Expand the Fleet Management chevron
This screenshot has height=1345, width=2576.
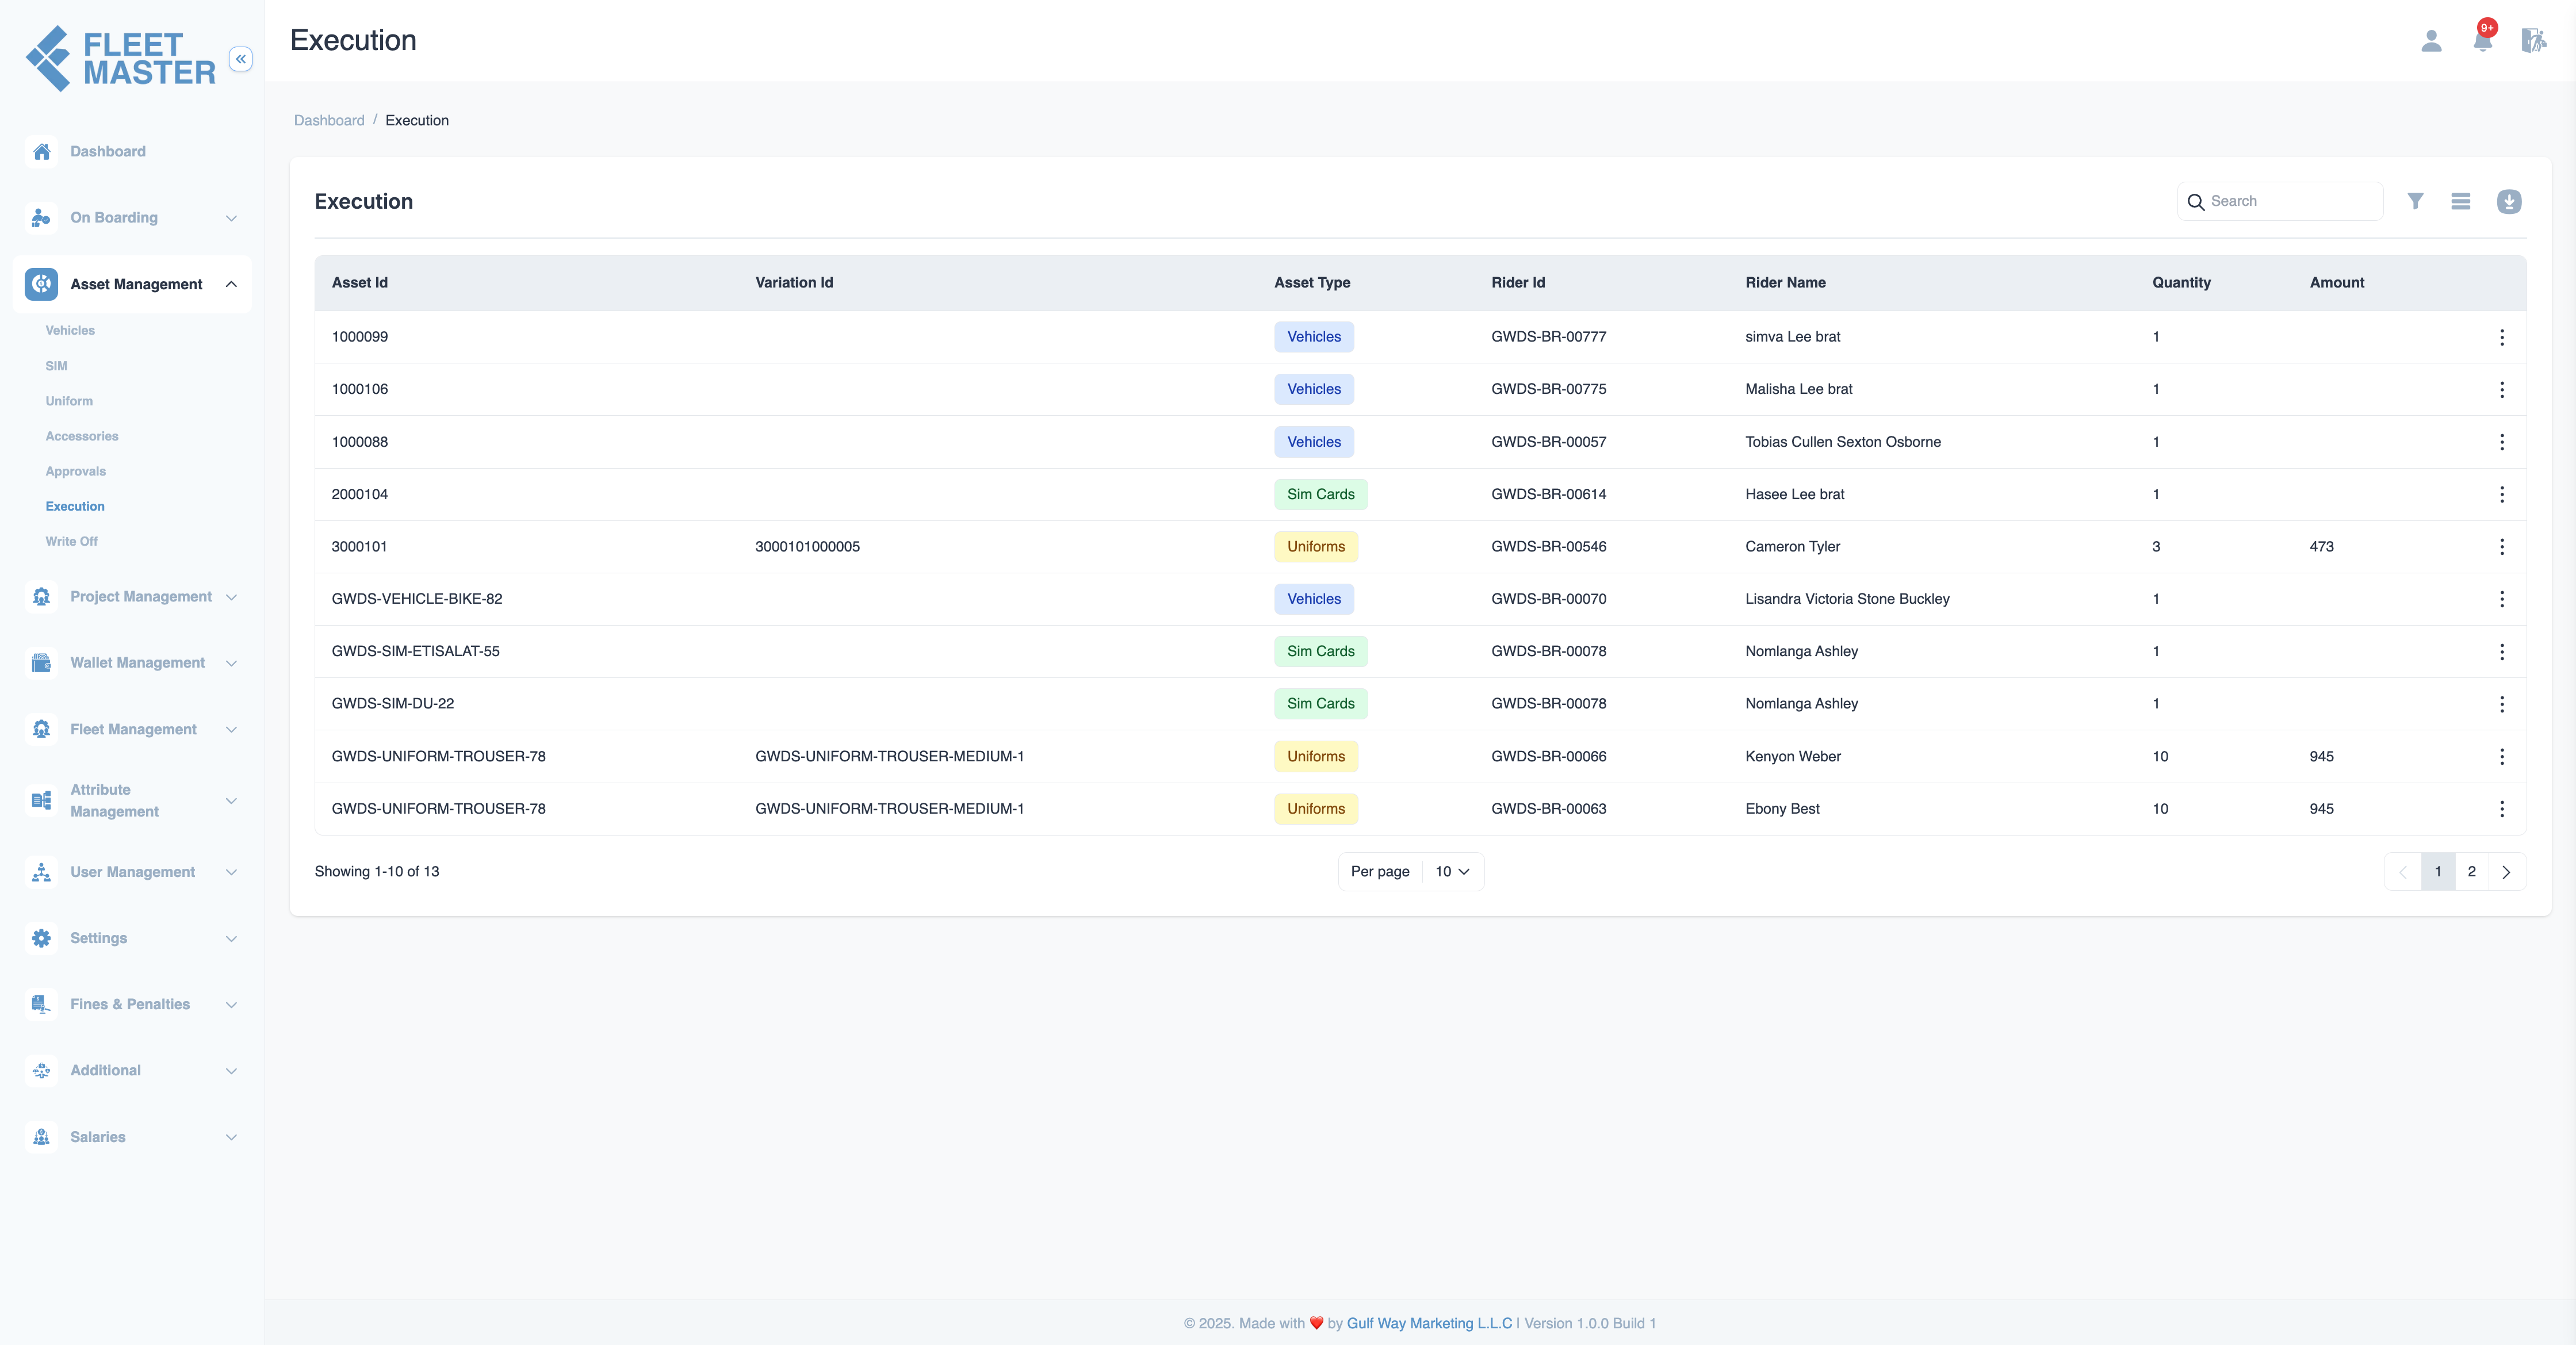point(231,729)
